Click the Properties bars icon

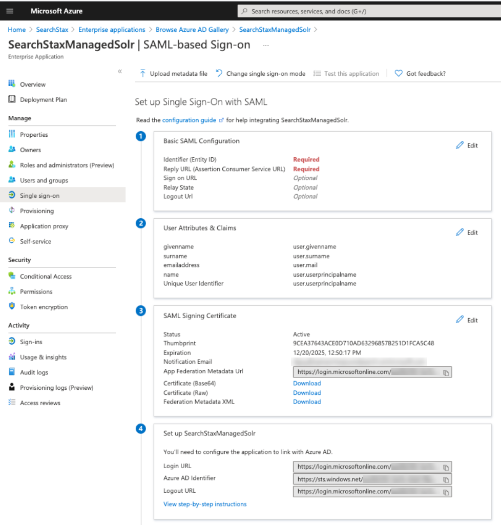pos(12,134)
